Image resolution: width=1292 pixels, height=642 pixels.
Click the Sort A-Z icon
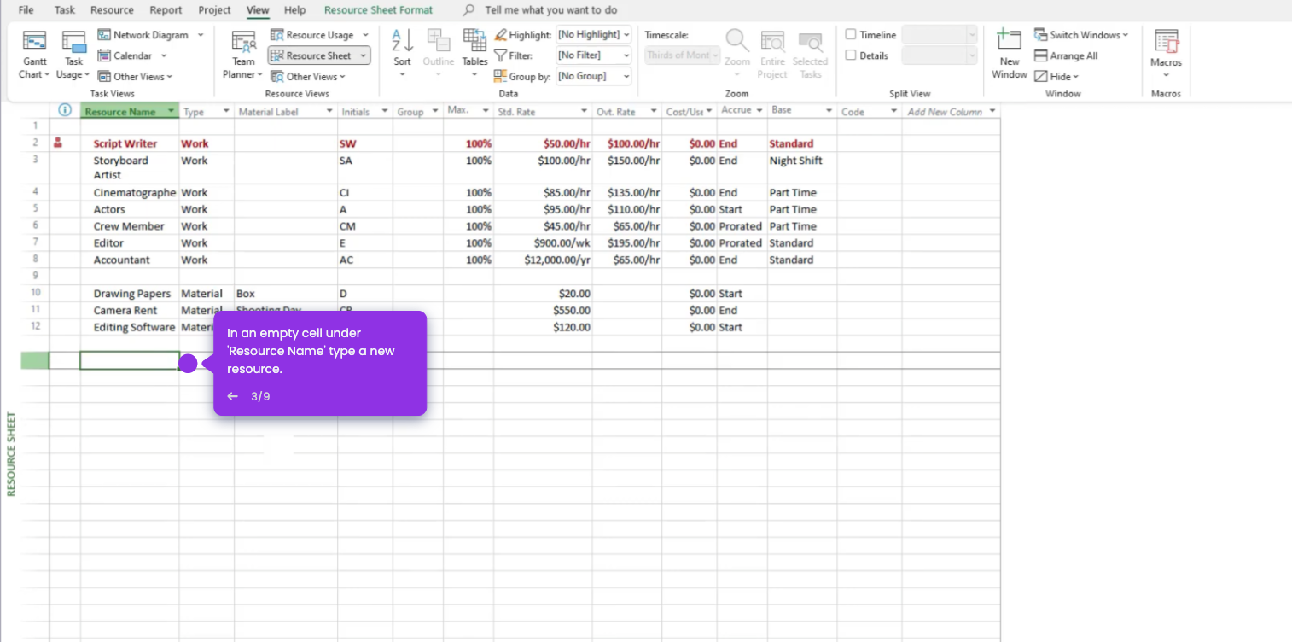point(403,41)
